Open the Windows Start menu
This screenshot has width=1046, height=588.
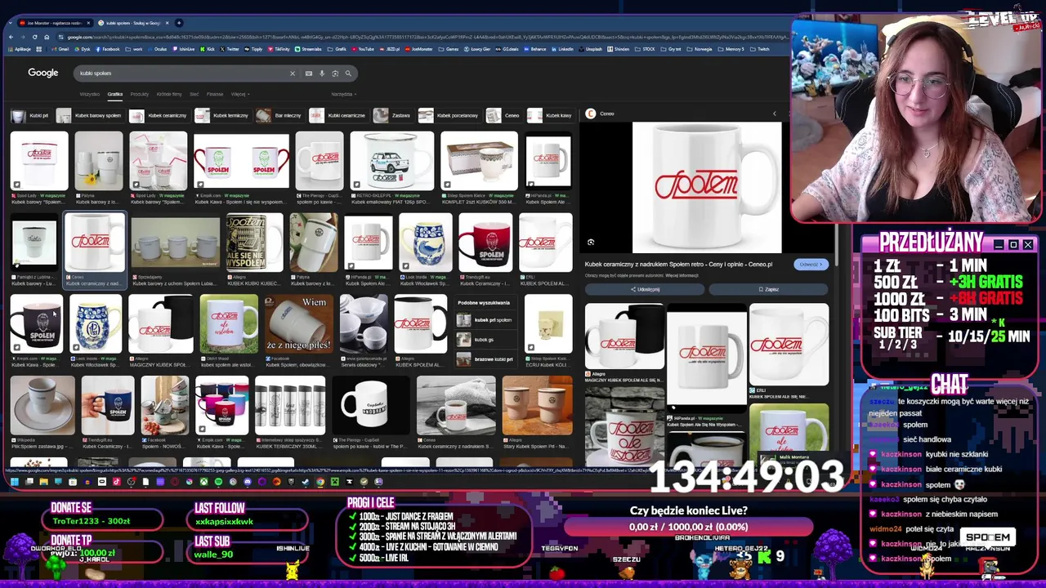point(14,482)
